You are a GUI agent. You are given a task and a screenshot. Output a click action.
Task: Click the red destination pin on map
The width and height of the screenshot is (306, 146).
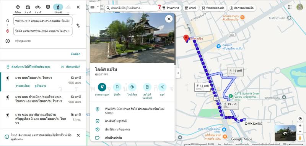[x=186, y=38]
